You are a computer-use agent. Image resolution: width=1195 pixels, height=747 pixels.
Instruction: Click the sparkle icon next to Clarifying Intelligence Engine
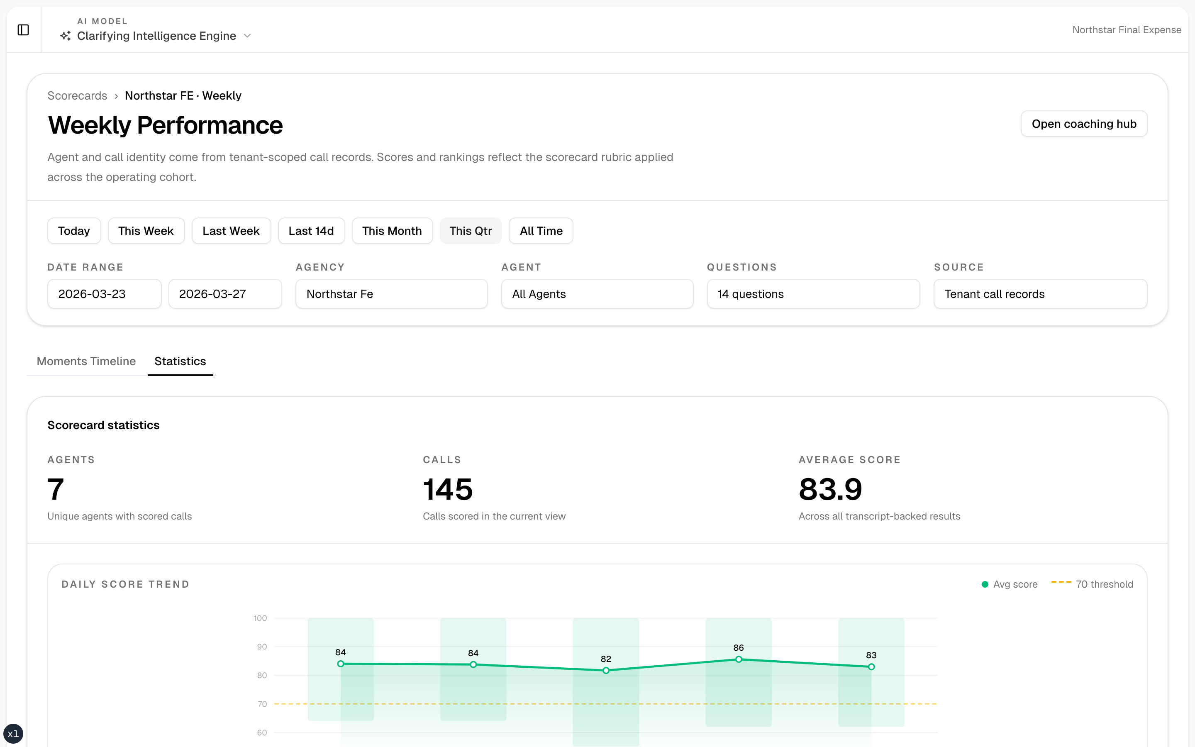click(x=65, y=36)
